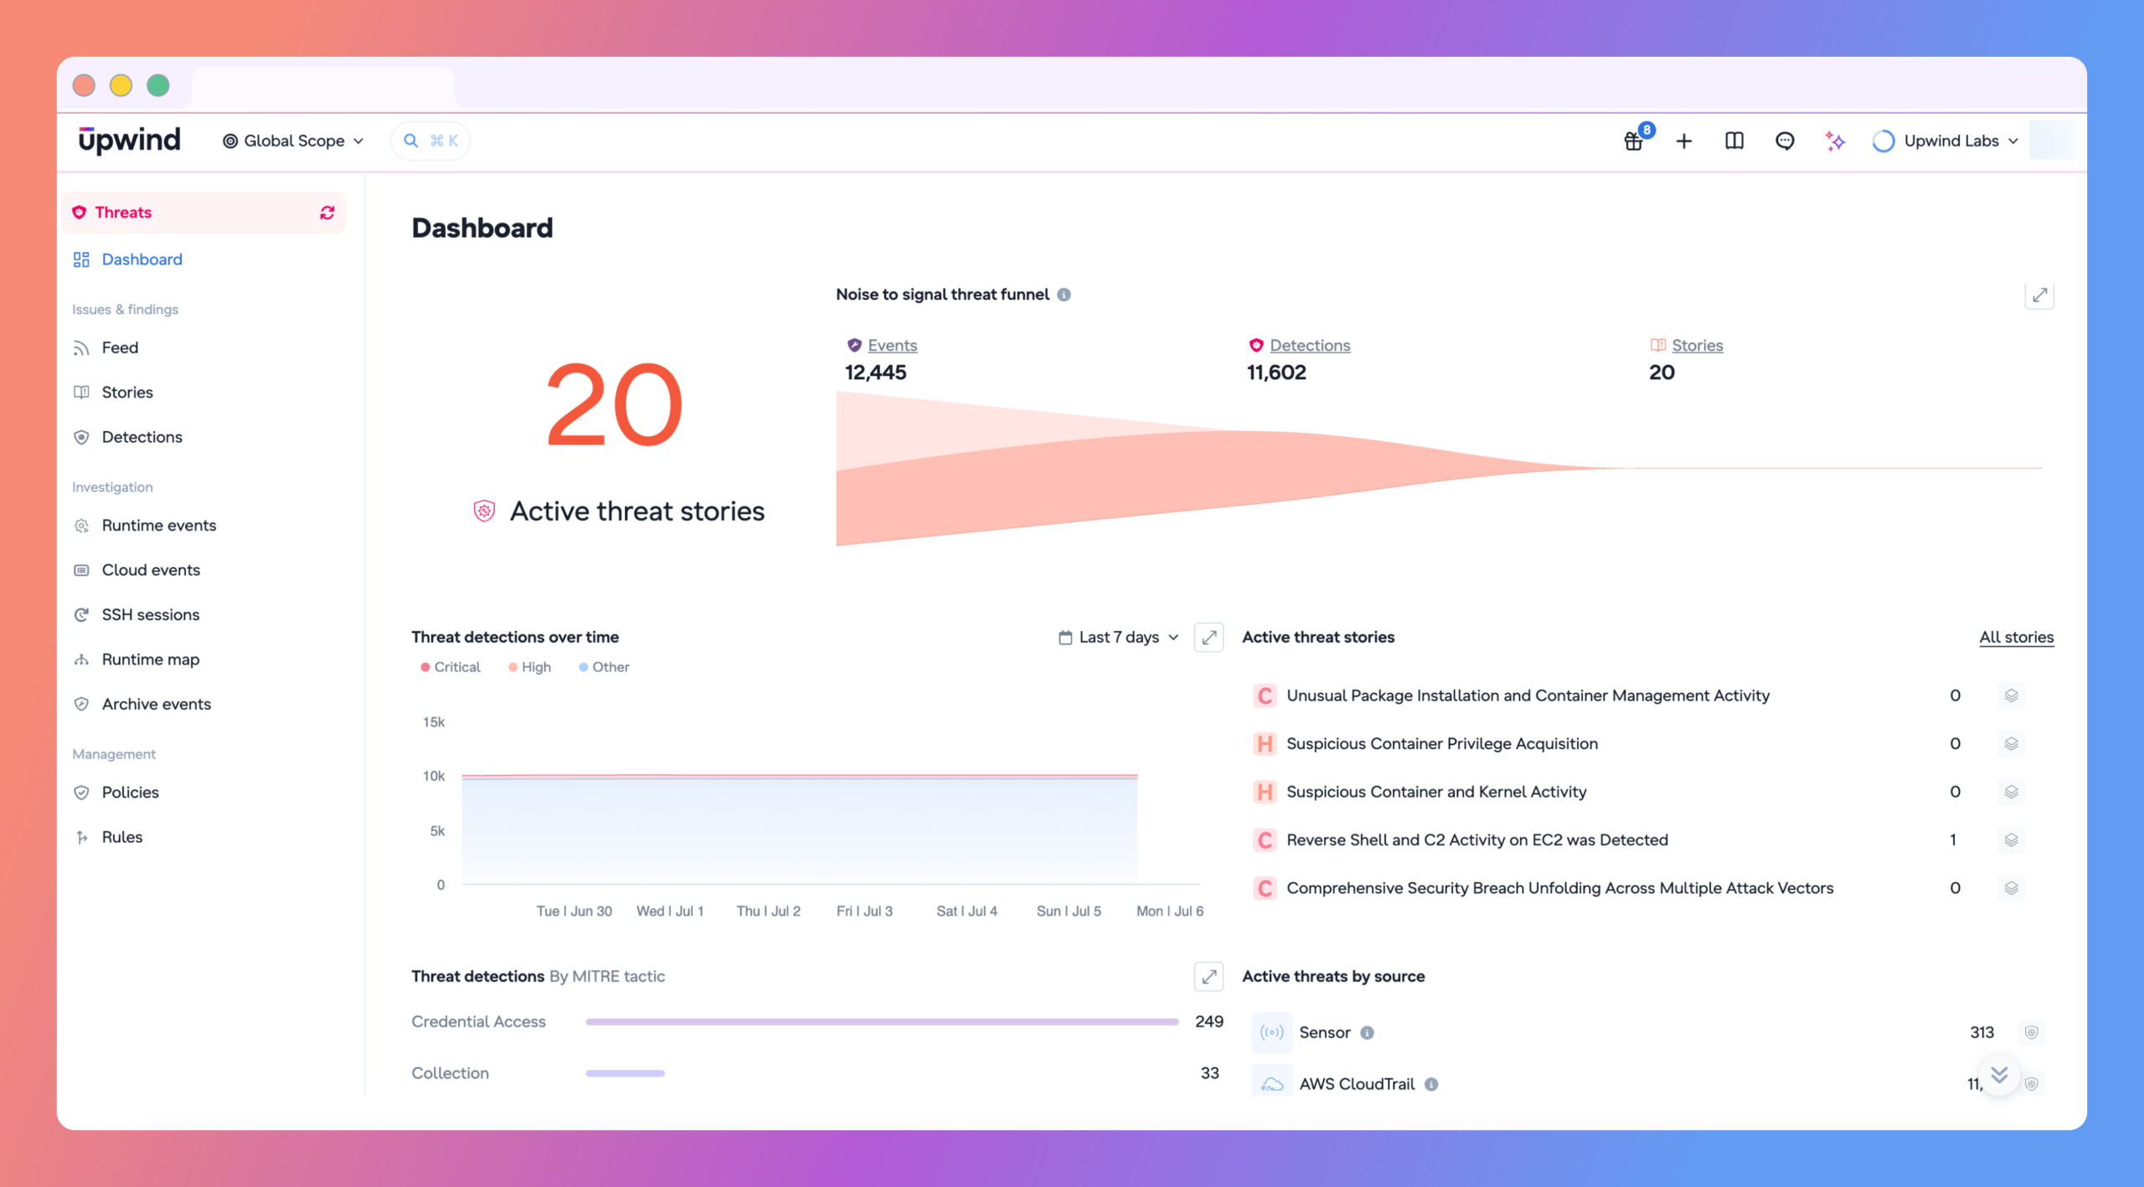
Task: Click the Sensor count value 313
Action: point(1982,1032)
